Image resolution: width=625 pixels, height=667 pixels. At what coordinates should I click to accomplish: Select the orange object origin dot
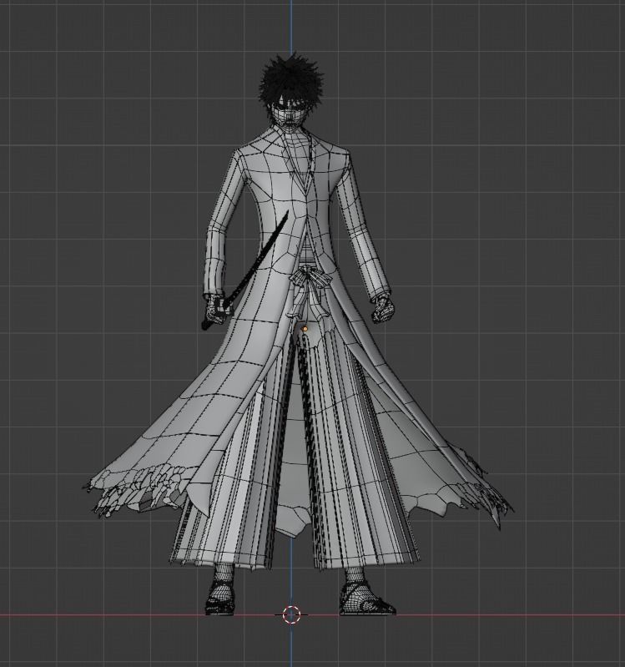coord(305,329)
